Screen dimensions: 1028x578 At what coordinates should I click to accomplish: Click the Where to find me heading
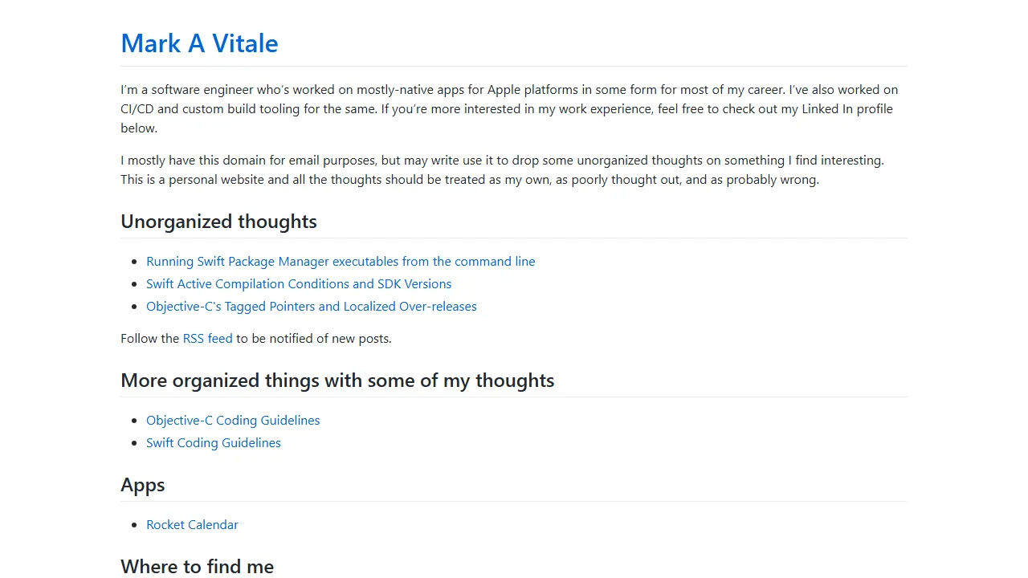coord(197,567)
